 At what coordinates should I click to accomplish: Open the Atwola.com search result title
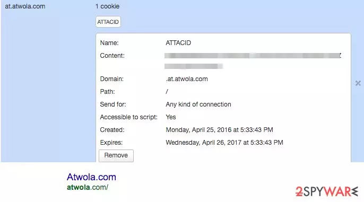click(x=91, y=177)
